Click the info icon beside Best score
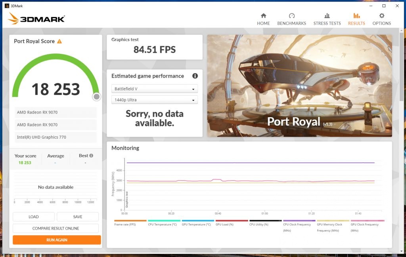406x257 pixels. point(91,156)
